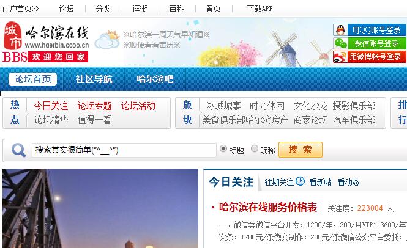This screenshot has width=407, height=248.
Task: Open the 哈尔滨在线服务价格表 headline link
Action: tap(268, 208)
